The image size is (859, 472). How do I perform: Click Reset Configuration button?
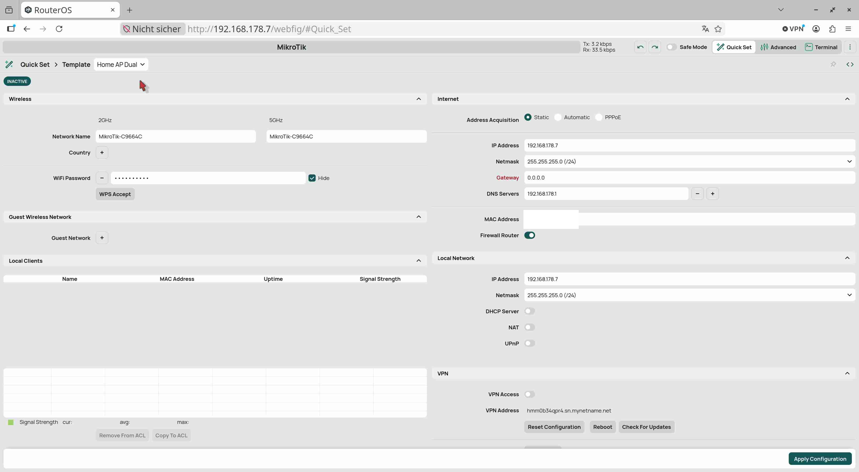(x=554, y=427)
